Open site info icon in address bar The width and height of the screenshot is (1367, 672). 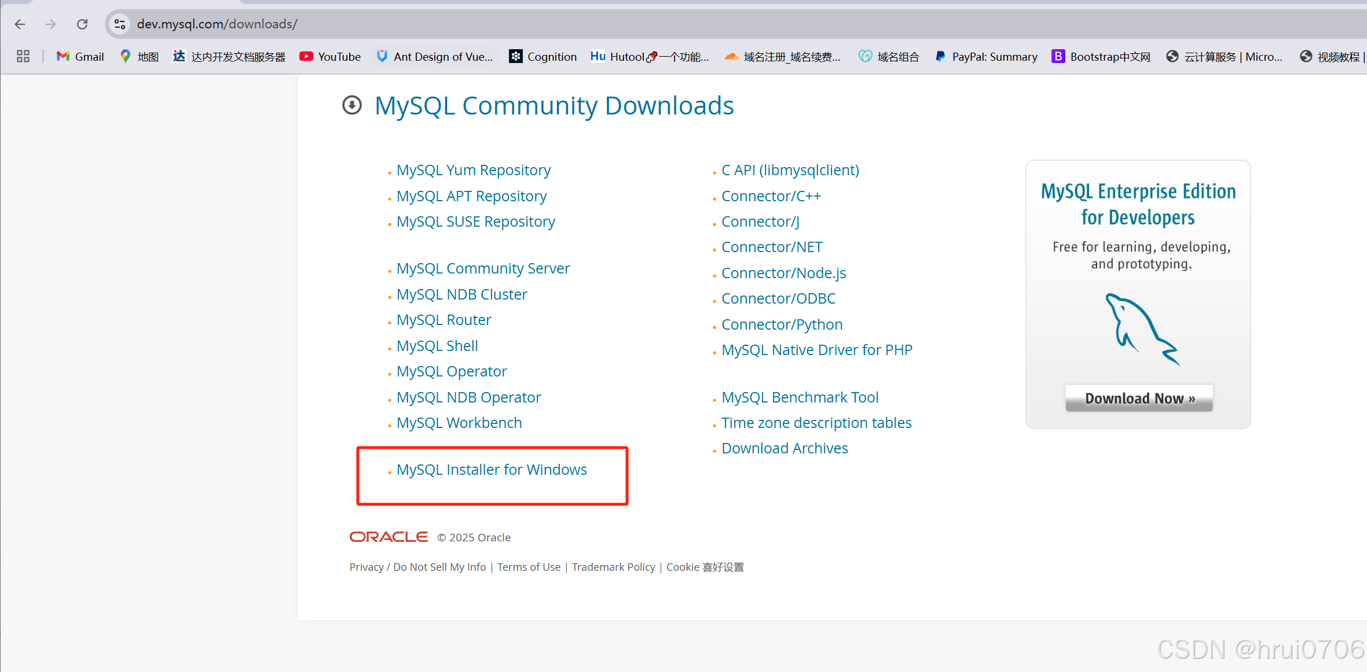(x=120, y=24)
